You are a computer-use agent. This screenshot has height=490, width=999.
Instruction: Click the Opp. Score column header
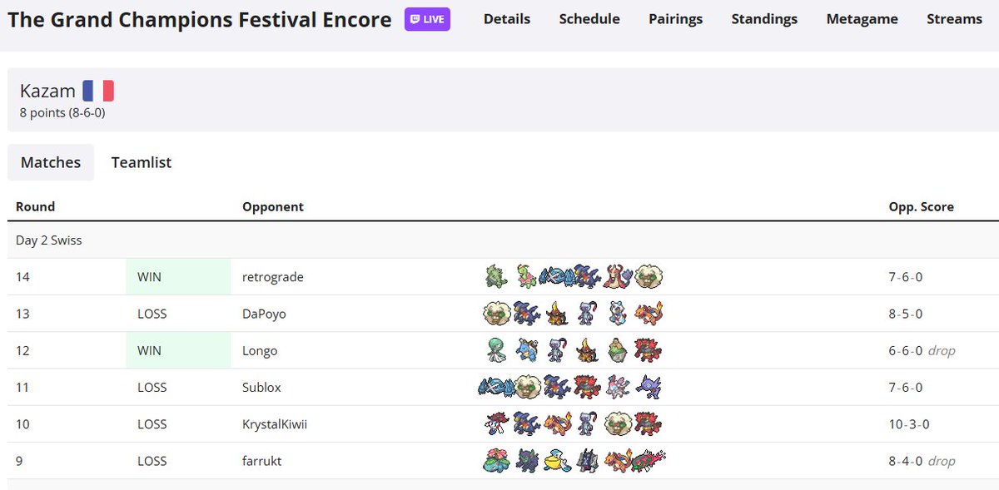(x=922, y=206)
